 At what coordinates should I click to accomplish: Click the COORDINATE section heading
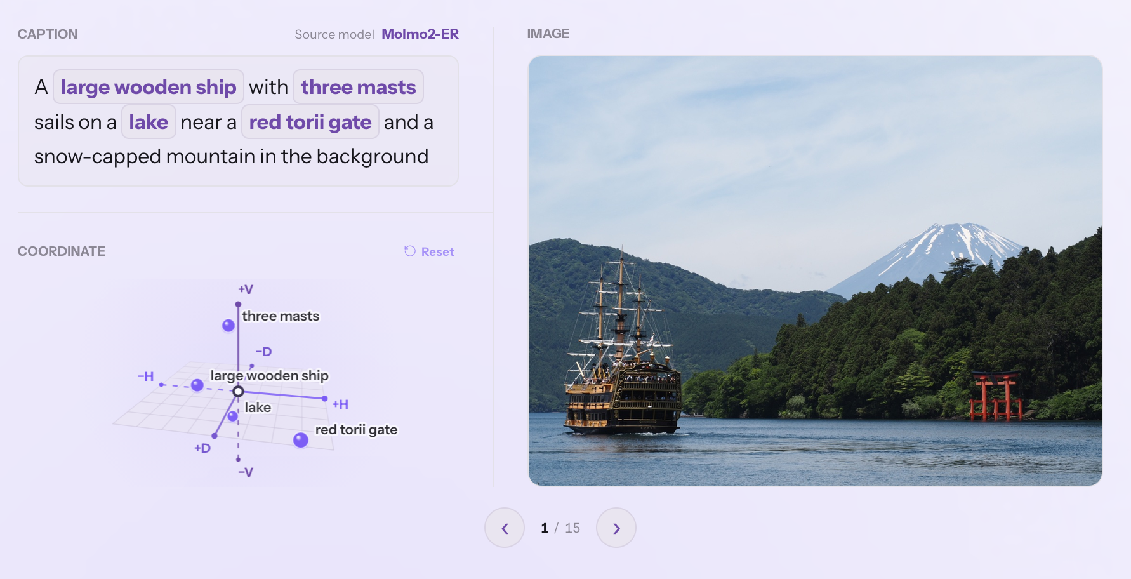62,251
